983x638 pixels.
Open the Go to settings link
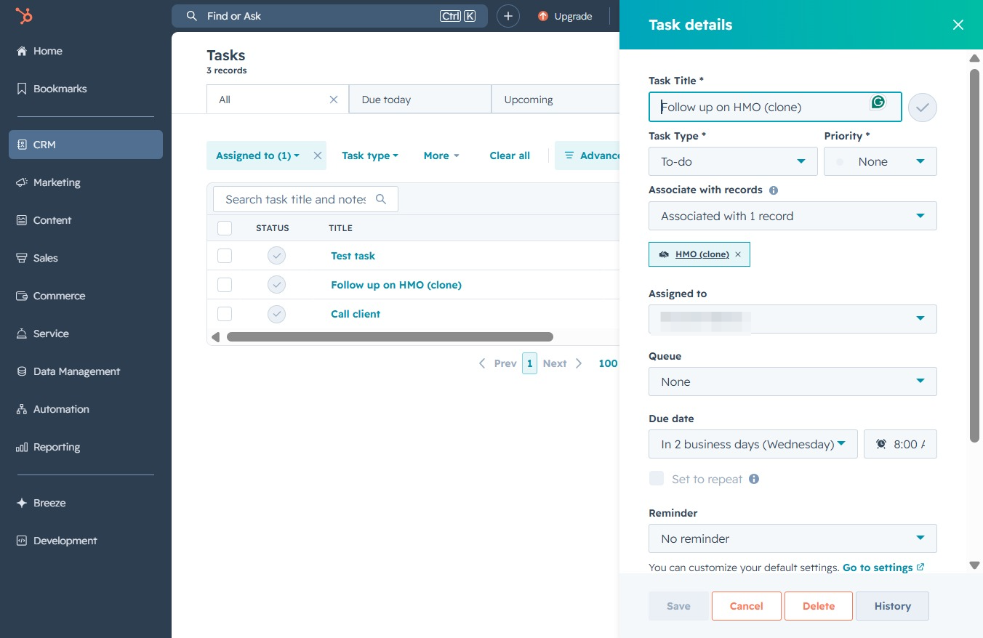(x=883, y=568)
